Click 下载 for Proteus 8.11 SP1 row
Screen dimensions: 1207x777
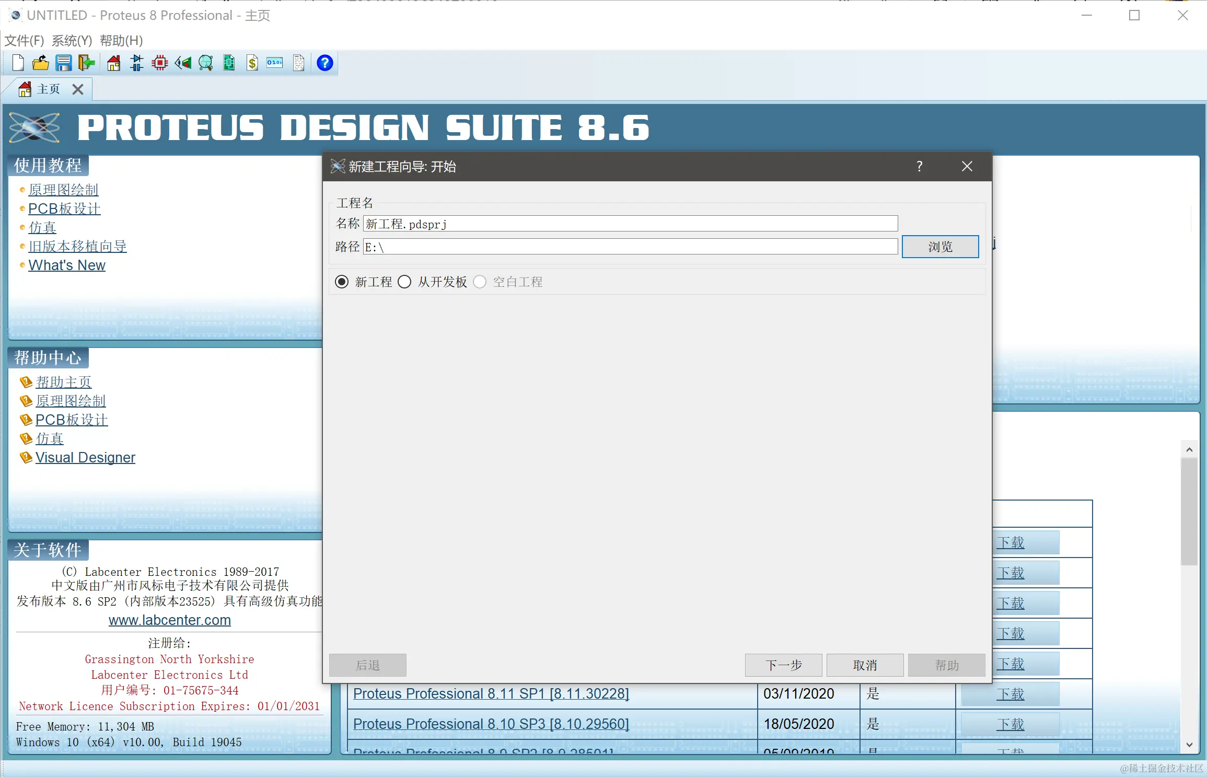[1010, 694]
